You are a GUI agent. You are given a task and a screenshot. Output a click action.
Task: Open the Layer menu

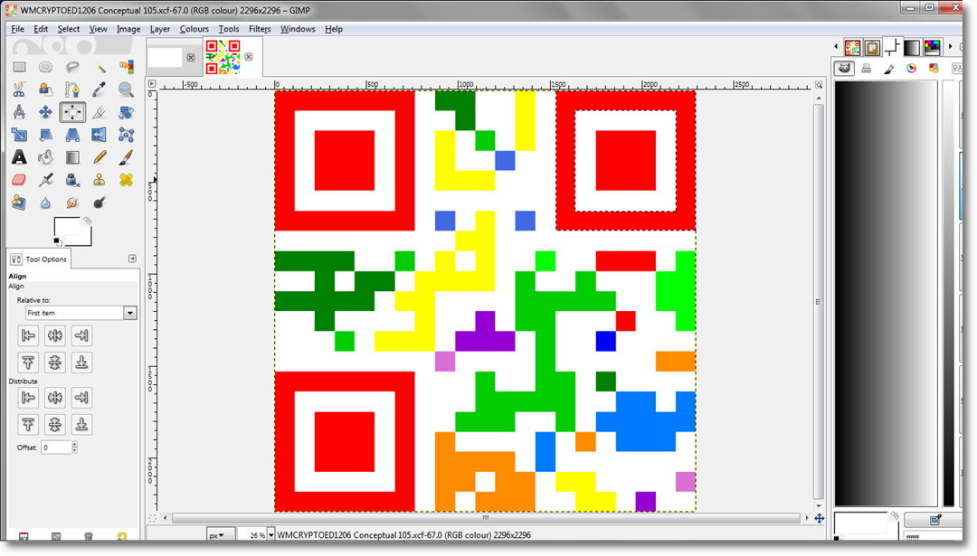(x=159, y=29)
